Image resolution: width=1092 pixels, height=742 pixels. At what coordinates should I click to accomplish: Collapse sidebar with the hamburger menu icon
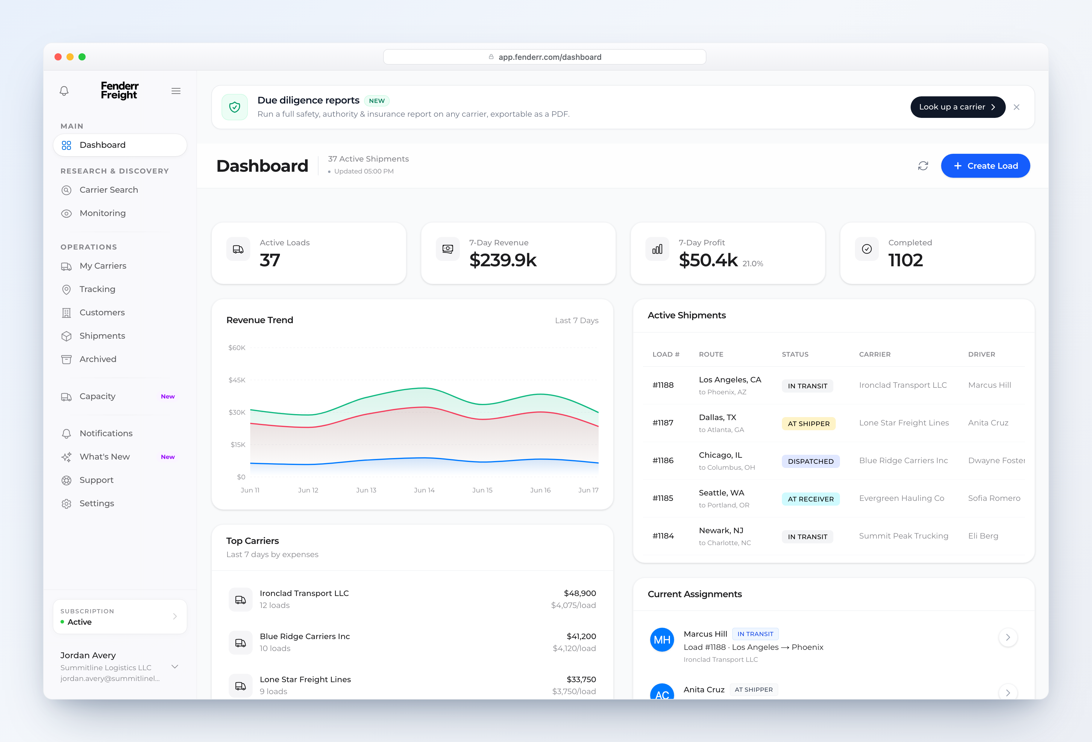(x=176, y=91)
